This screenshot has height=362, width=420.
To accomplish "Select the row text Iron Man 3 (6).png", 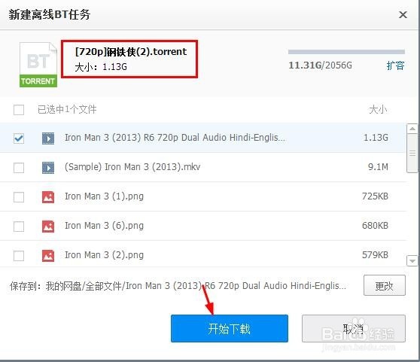I will tap(104, 226).
